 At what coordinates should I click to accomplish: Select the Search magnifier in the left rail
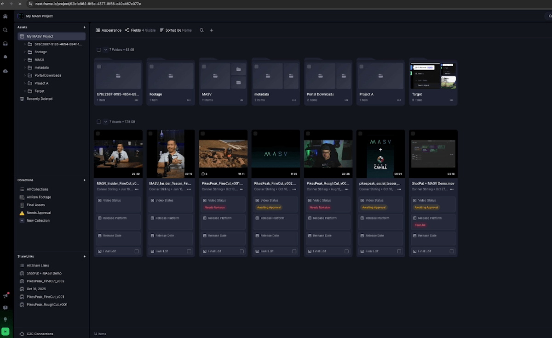tap(5, 30)
